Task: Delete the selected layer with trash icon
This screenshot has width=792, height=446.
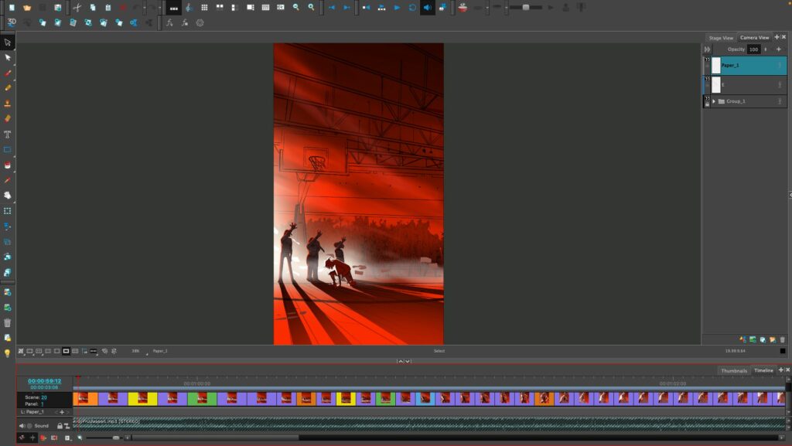Action: [783, 339]
